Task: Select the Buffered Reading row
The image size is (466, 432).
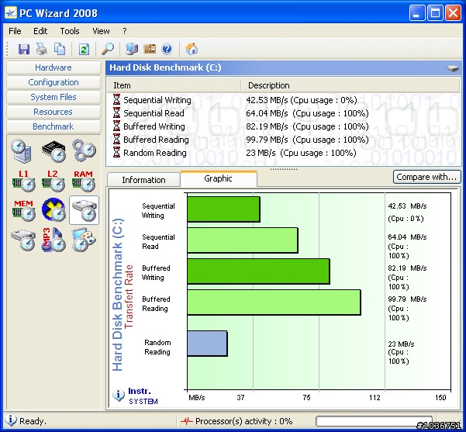Action: tap(284, 140)
